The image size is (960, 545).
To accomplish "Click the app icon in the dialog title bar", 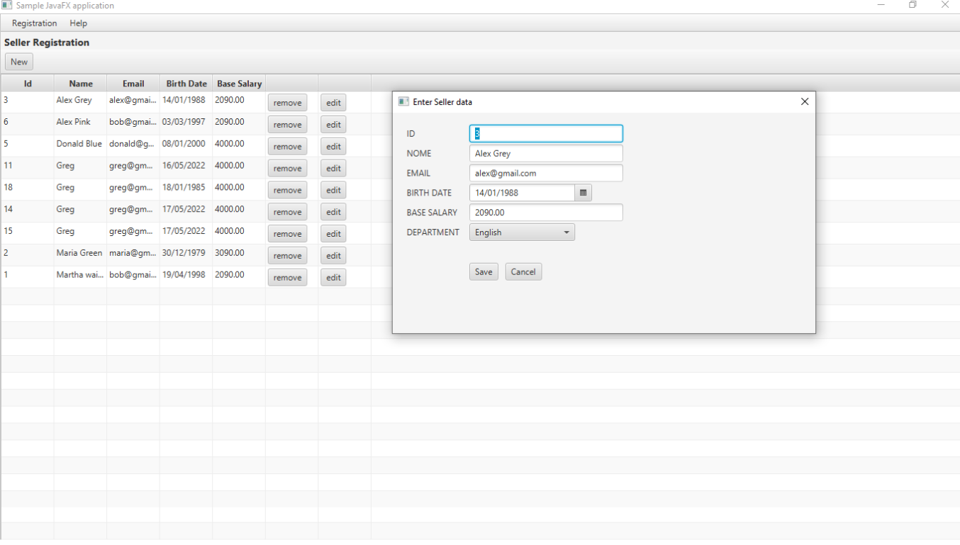I will pyautogui.click(x=403, y=101).
